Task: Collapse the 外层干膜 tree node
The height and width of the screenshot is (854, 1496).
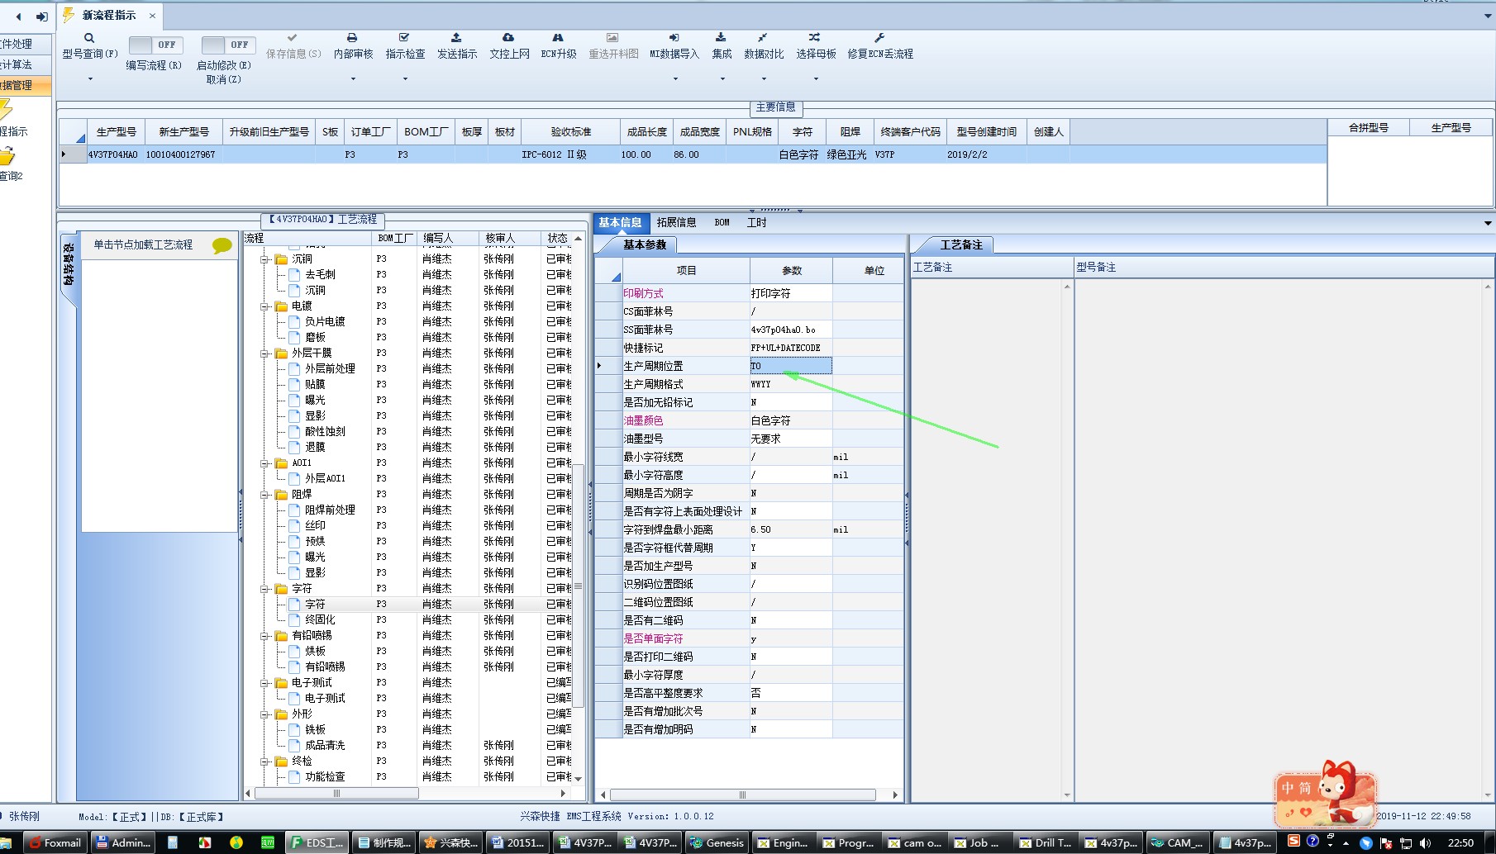Action: (264, 353)
